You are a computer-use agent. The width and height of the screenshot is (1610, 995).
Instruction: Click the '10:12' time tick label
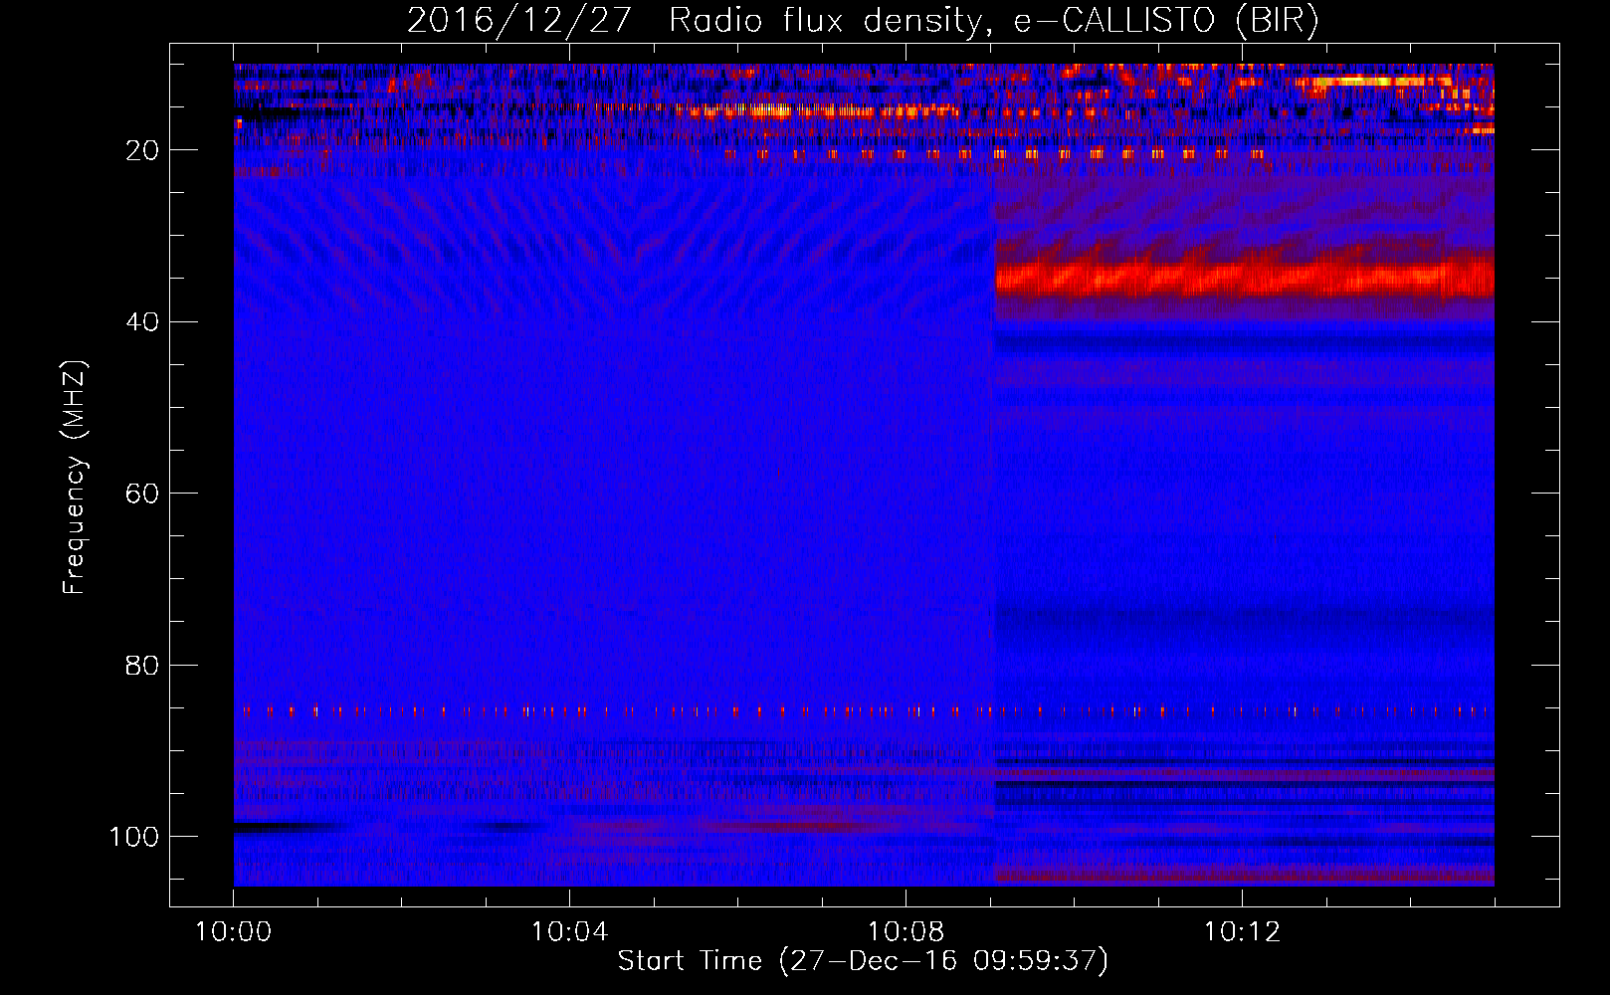point(1242,932)
